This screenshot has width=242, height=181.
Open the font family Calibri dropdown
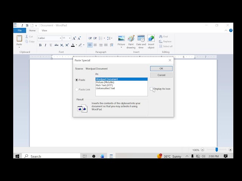[60, 38]
